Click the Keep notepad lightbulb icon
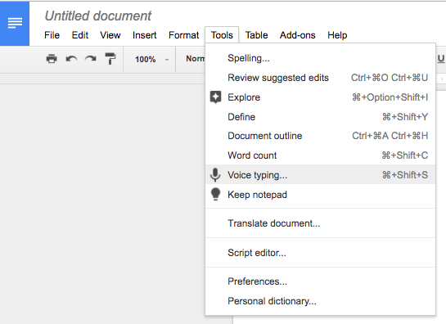This screenshot has height=324, width=446. point(215,195)
